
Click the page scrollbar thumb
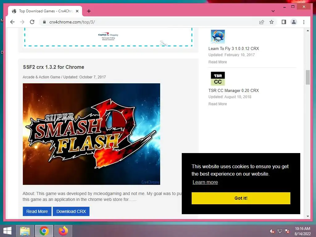coord(308,77)
